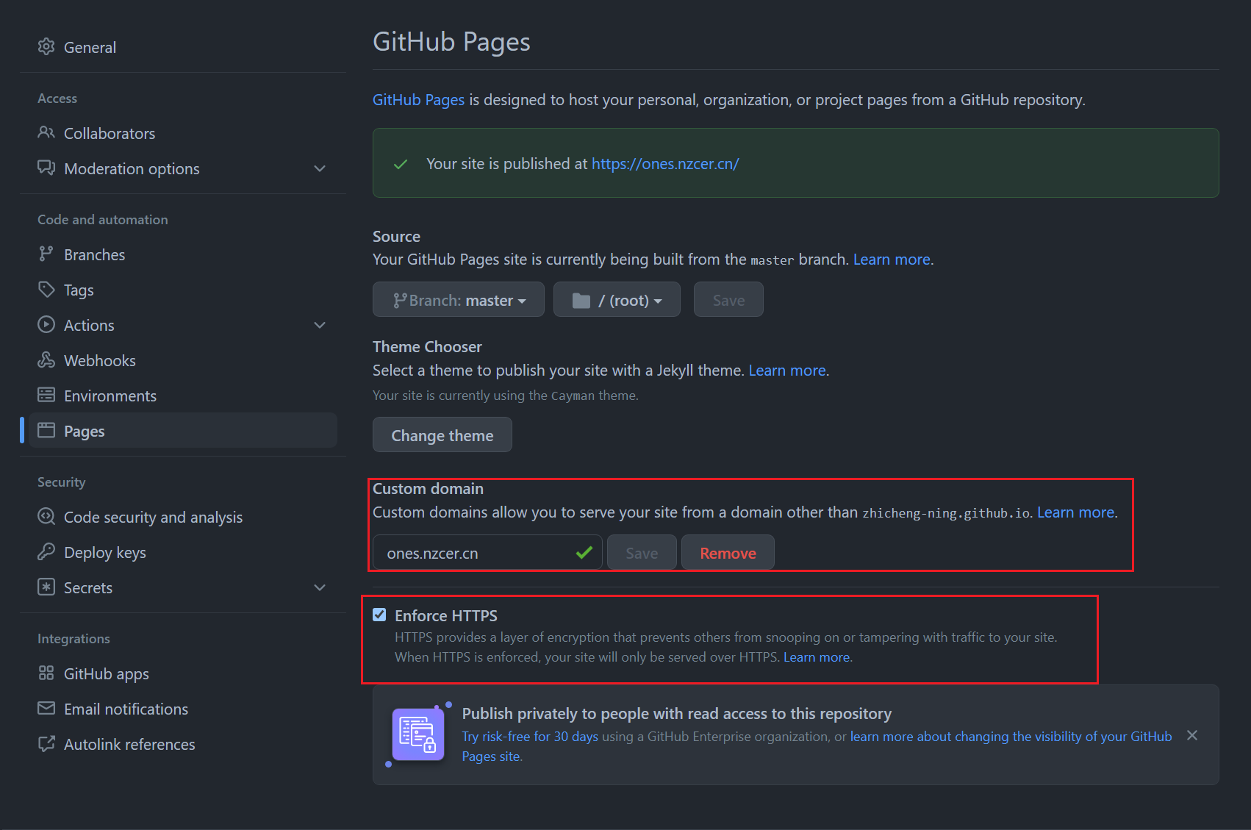Click the Autolink references icon
The width and height of the screenshot is (1251, 830).
[46, 744]
